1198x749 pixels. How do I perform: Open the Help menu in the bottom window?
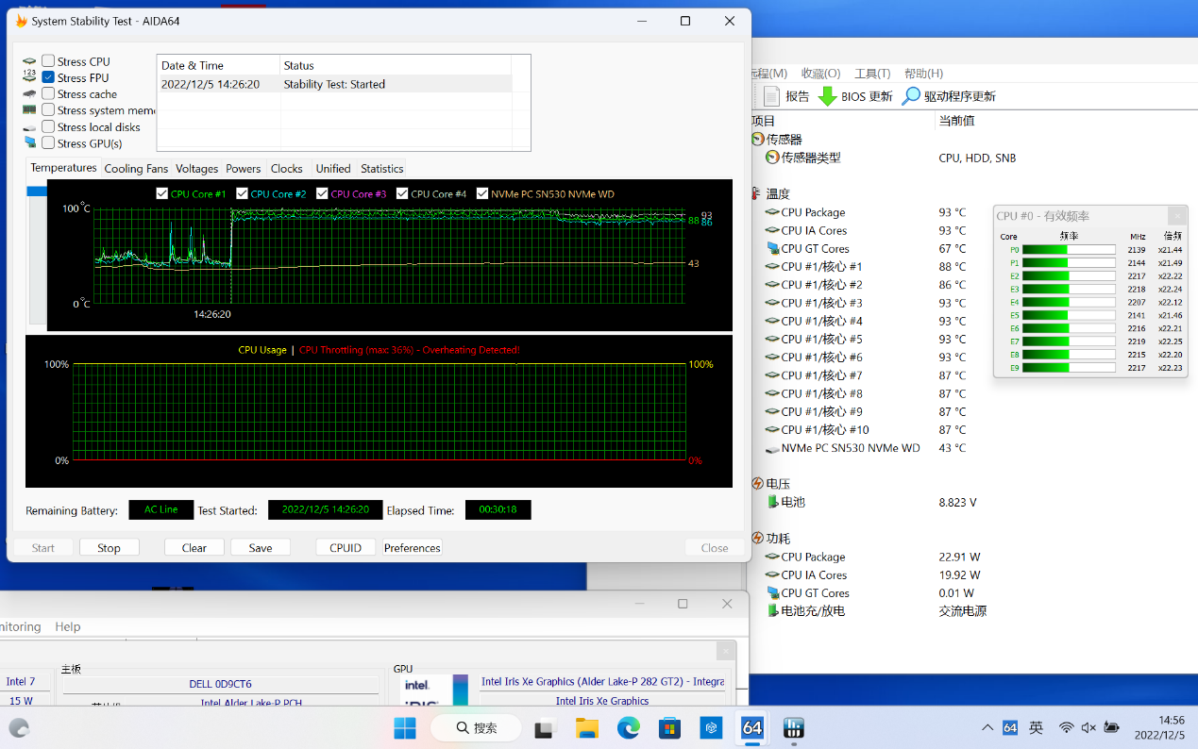(x=68, y=626)
